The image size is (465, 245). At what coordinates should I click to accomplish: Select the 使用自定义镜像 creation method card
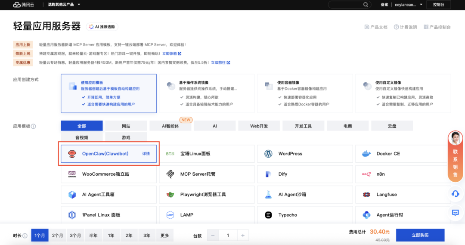(x=403, y=93)
